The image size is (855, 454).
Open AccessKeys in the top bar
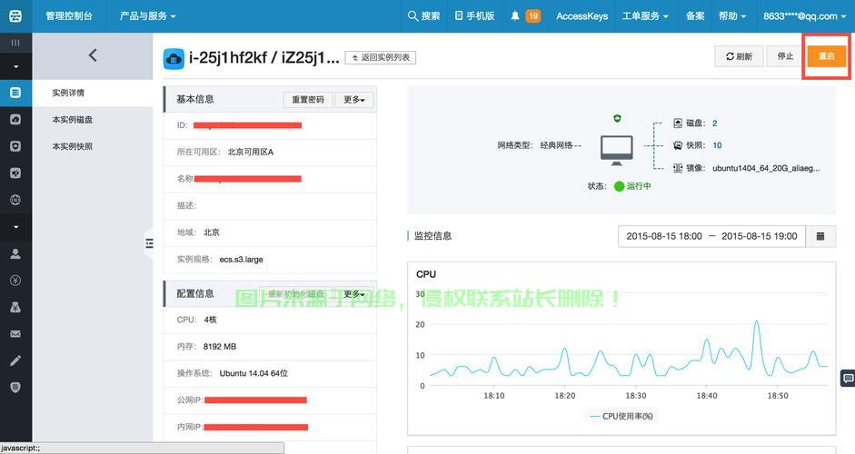(x=582, y=15)
